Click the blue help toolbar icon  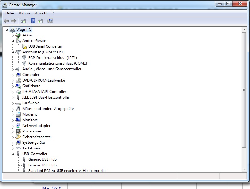[32, 21]
